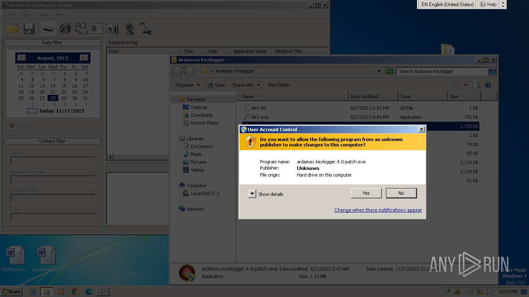This screenshot has height=297, width=529.
Task: Click the Search Ardamax Keylogger box
Action: pos(442,71)
